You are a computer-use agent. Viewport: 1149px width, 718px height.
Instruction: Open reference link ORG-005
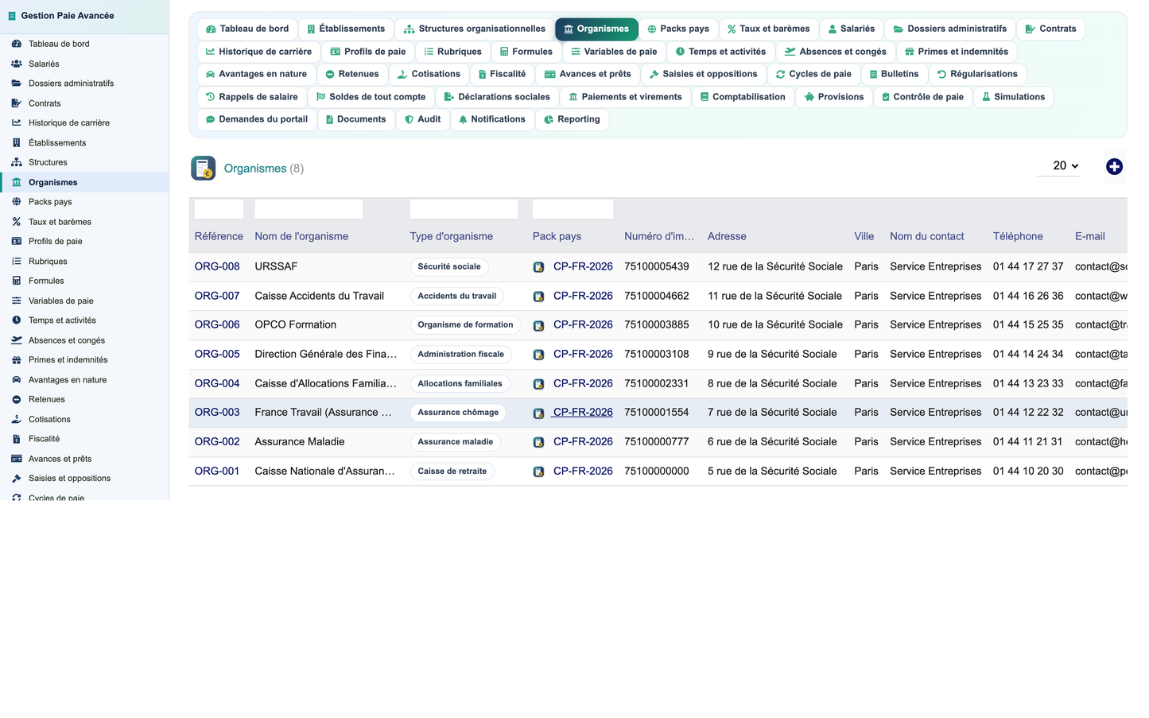pos(217,354)
